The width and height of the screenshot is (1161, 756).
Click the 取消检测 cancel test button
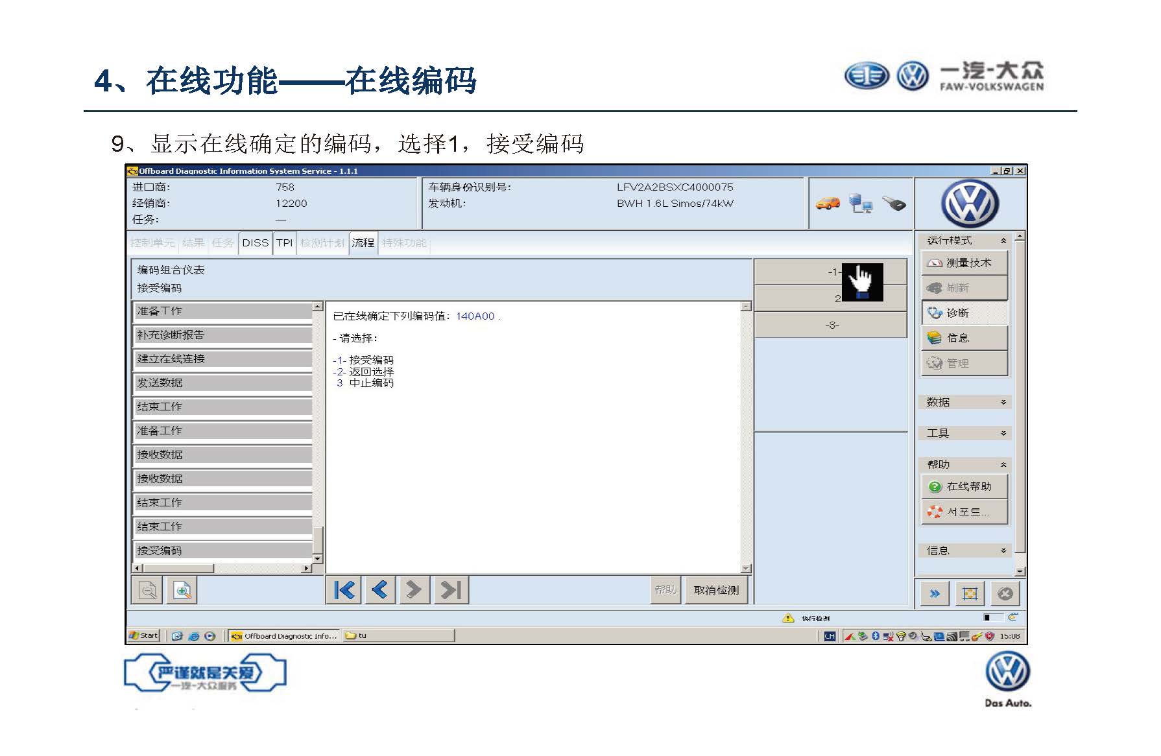[716, 590]
